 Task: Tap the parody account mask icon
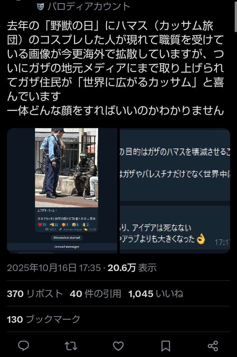pyautogui.click(x=40, y=7)
